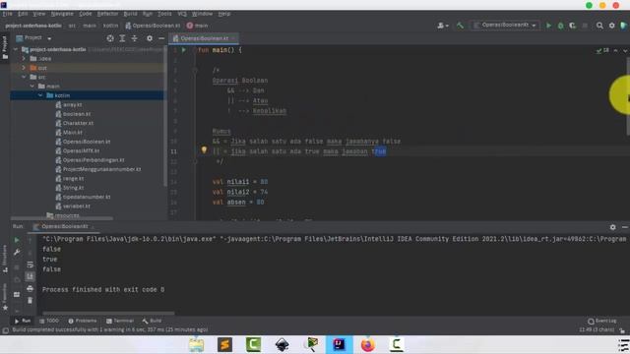Collapse the main folder in tree
Viewport: 630px width, 354px height.
coord(32,87)
